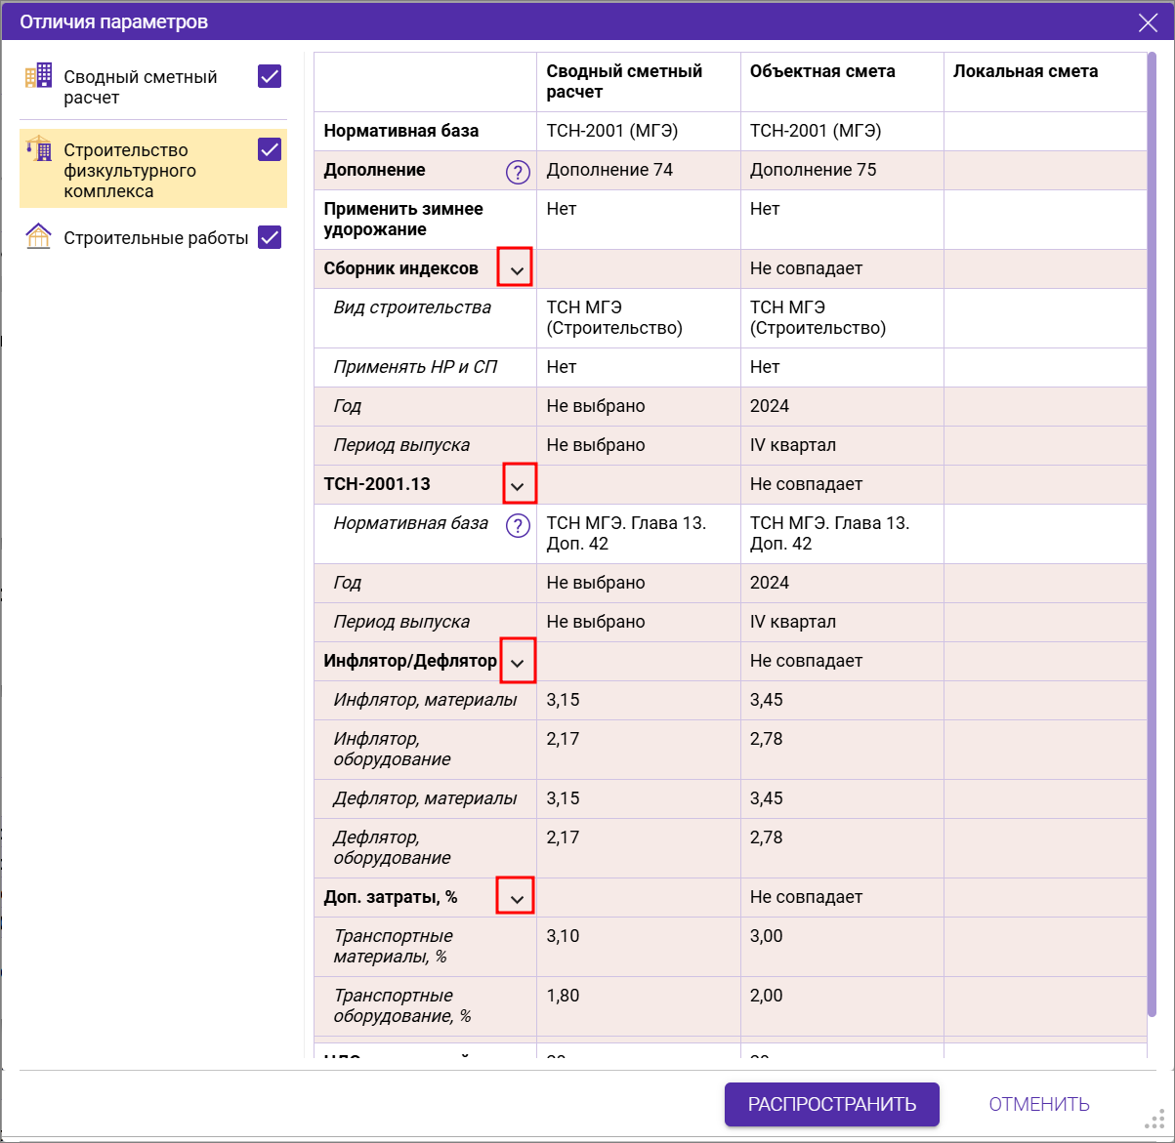Collapse the Инфлятор/Дефлятор section
1175x1143 pixels.
(x=518, y=663)
